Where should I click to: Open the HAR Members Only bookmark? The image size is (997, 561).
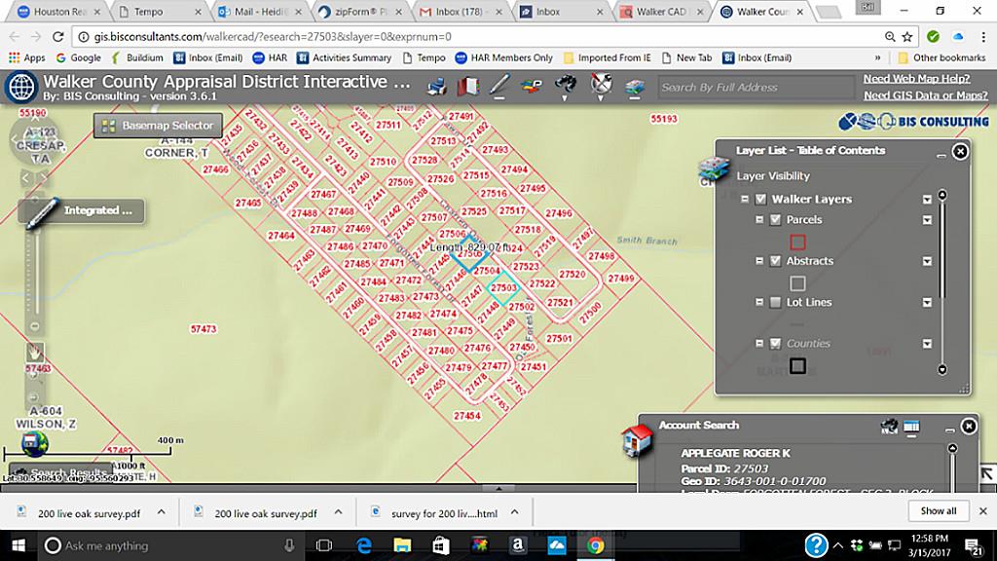(503, 57)
